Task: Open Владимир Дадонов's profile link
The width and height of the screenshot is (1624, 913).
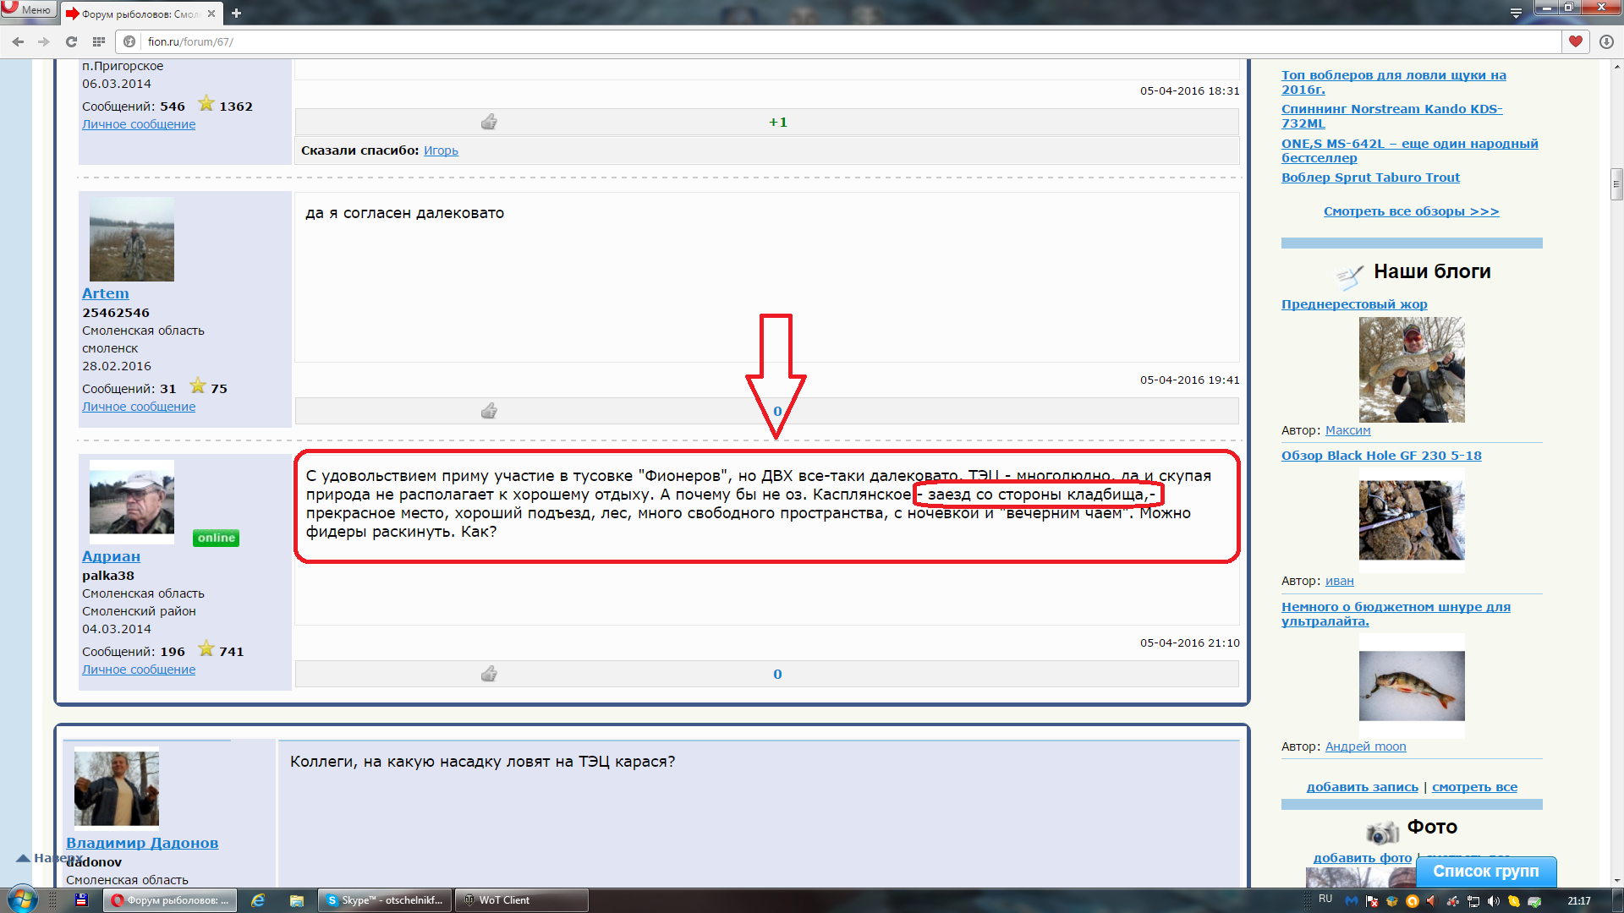Action: (142, 843)
